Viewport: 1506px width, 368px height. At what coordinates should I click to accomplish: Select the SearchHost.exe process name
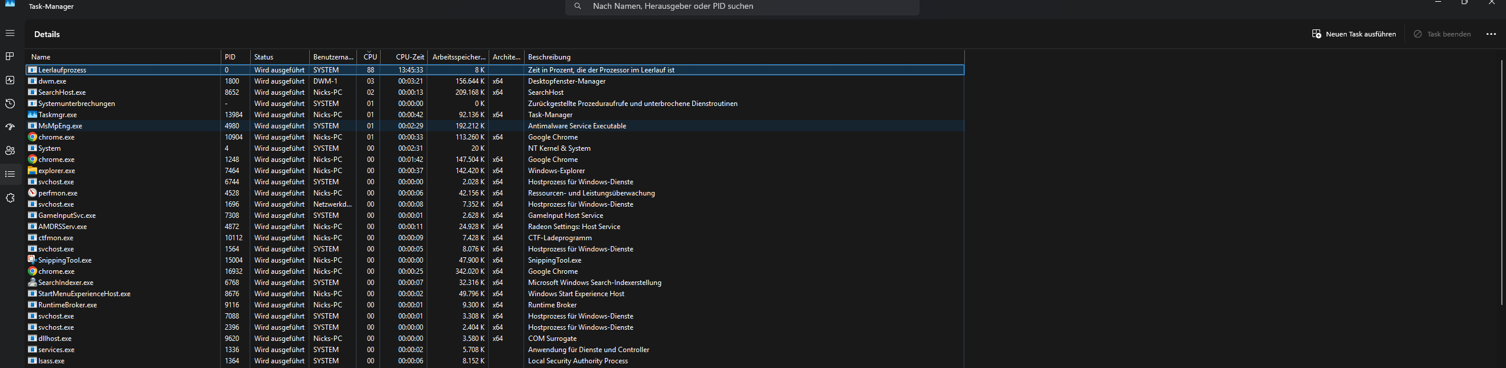point(62,92)
